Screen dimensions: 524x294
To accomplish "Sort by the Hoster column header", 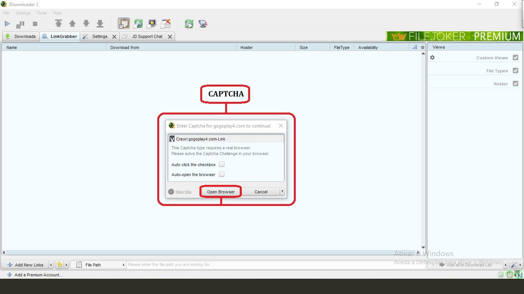I will [x=266, y=47].
